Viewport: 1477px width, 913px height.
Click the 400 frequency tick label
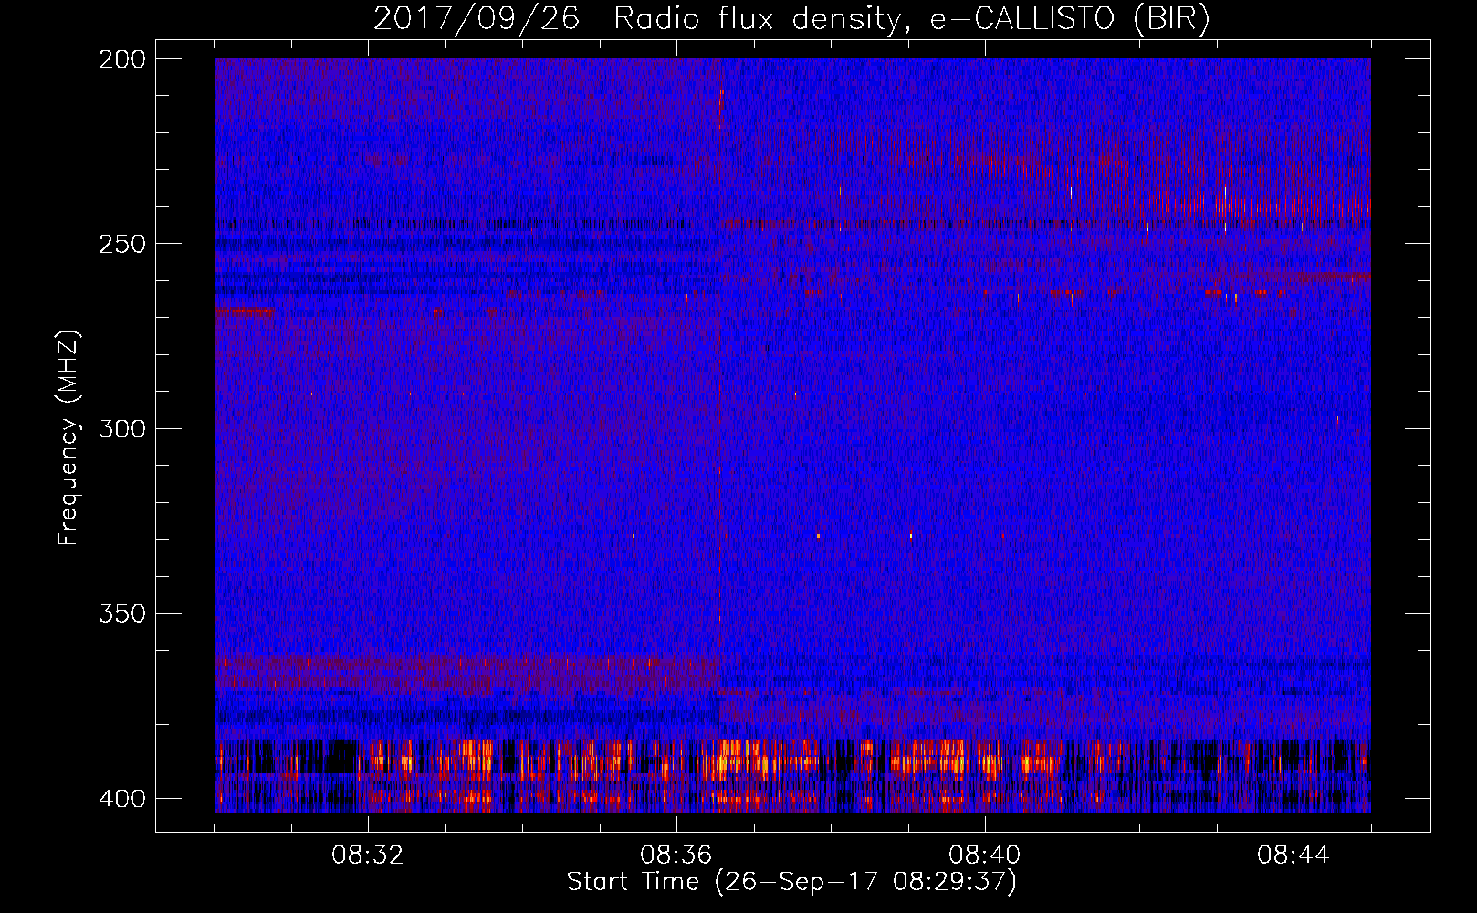click(x=121, y=798)
